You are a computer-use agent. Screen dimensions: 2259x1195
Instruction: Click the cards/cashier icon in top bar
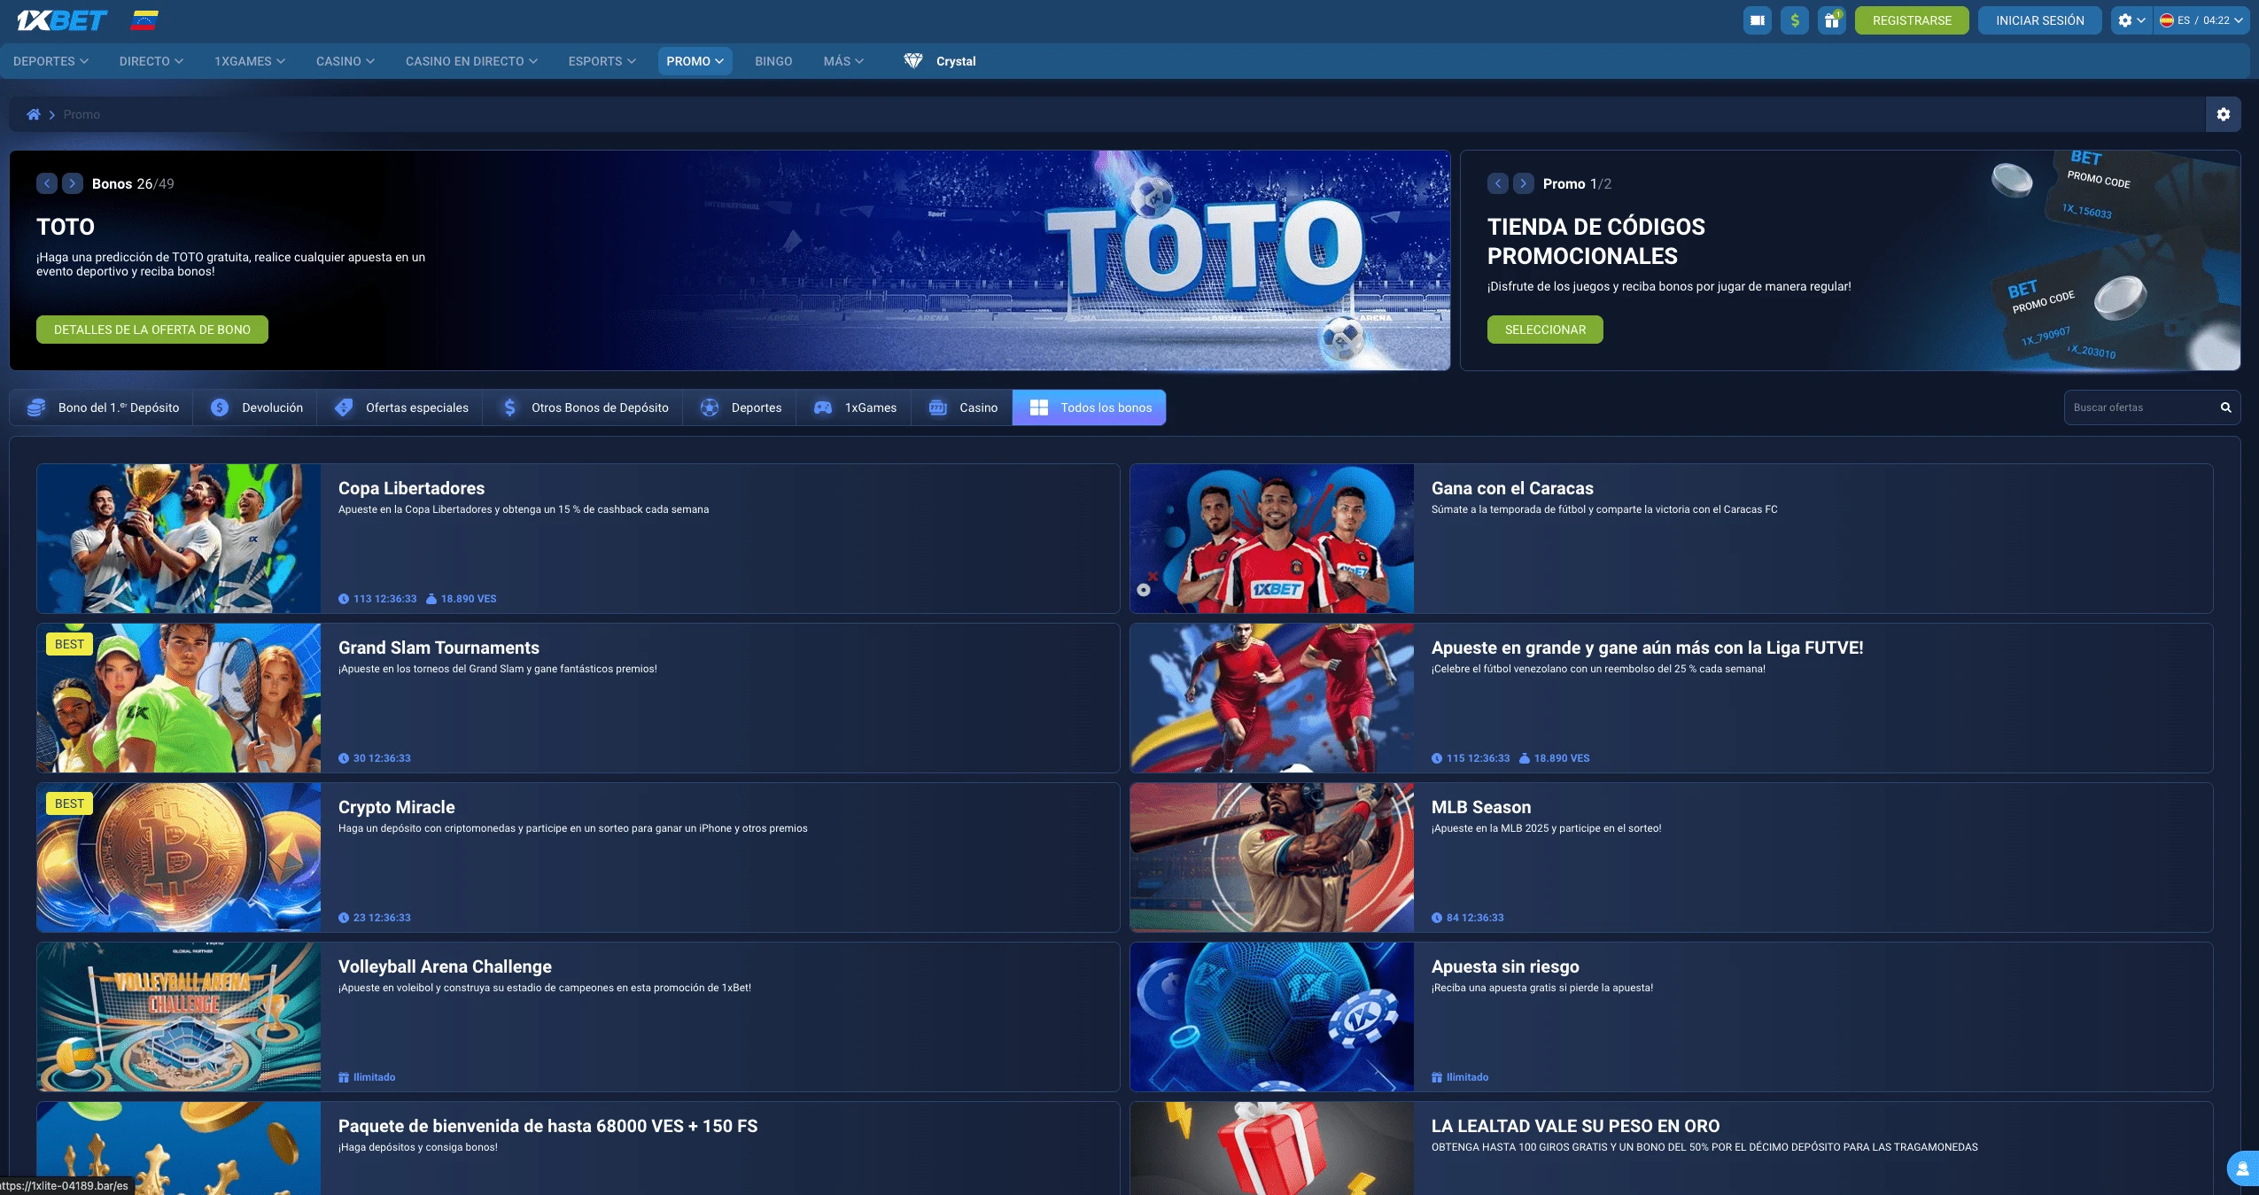1758,19
